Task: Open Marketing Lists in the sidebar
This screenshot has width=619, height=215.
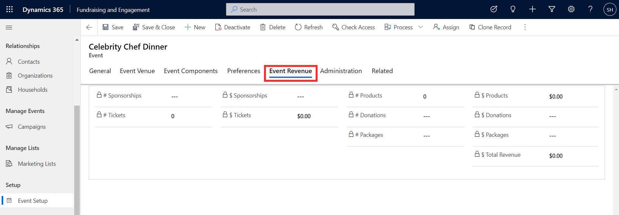Action: pos(37,164)
